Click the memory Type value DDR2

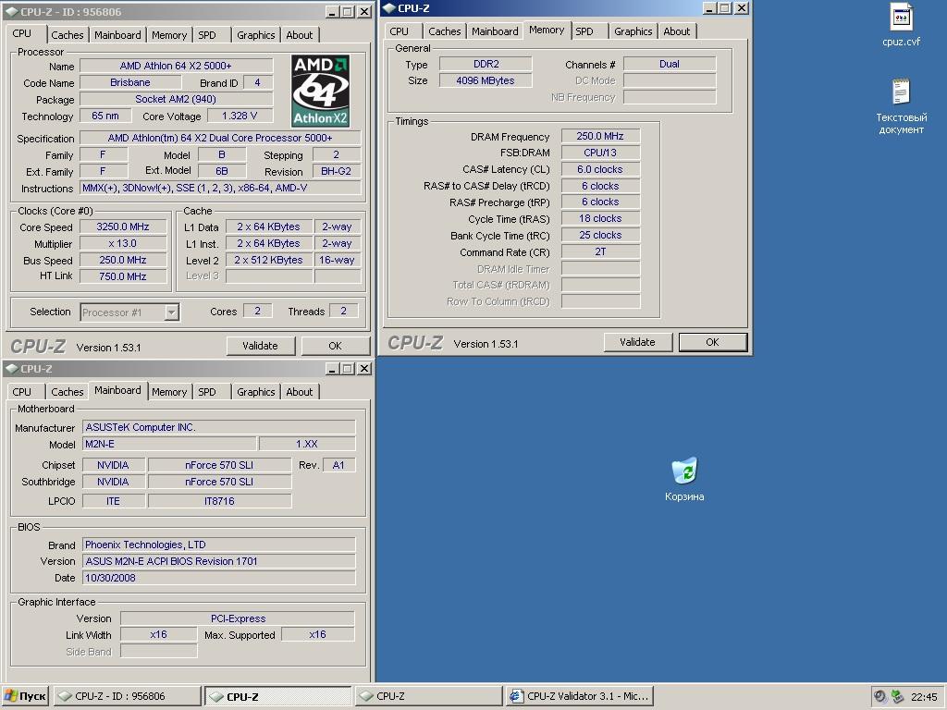pyautogui.click(x=486, y=64)
